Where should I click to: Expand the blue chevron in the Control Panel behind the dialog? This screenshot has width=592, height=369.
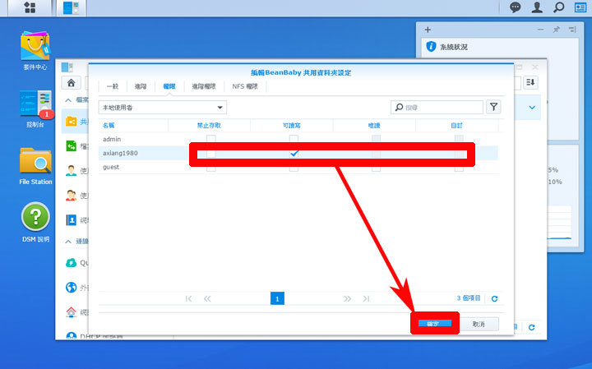[532, 108]
